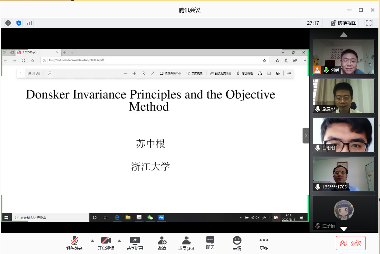This screenshot has width=380, height=254.
Task: Open the 成员(36) members list
Action: click(x=186, y=243)
